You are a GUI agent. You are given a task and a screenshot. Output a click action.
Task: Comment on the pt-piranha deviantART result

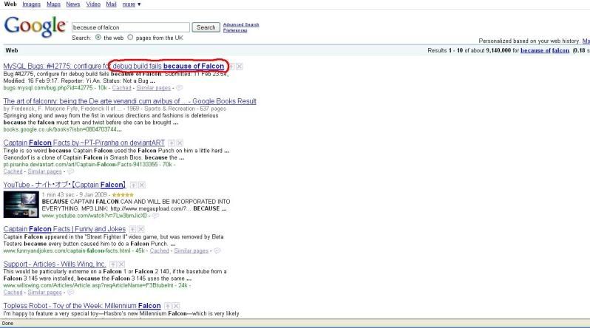(70, 171)
